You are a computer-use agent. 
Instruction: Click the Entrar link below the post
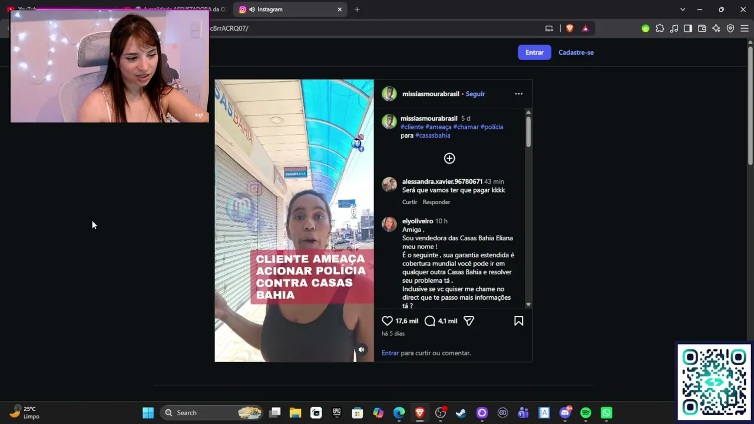390,353
